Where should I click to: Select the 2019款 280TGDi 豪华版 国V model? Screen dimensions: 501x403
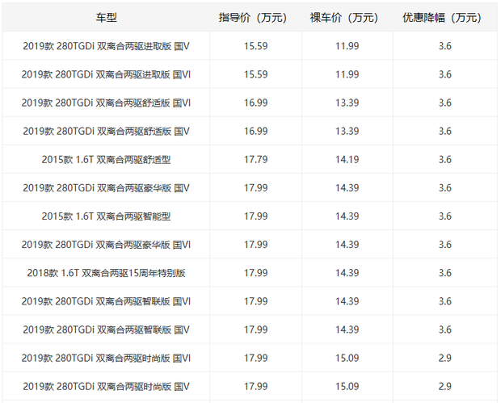[106, 187]
